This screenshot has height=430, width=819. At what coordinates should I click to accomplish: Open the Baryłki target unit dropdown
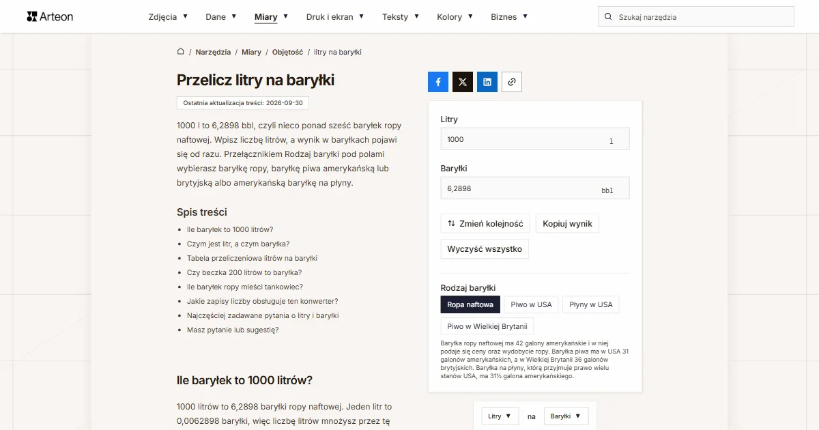pyautogui.click(x=566, y=416)
